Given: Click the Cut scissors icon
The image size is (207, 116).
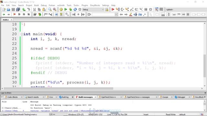Looking at the screenshot, I should (x=35, y=9).
